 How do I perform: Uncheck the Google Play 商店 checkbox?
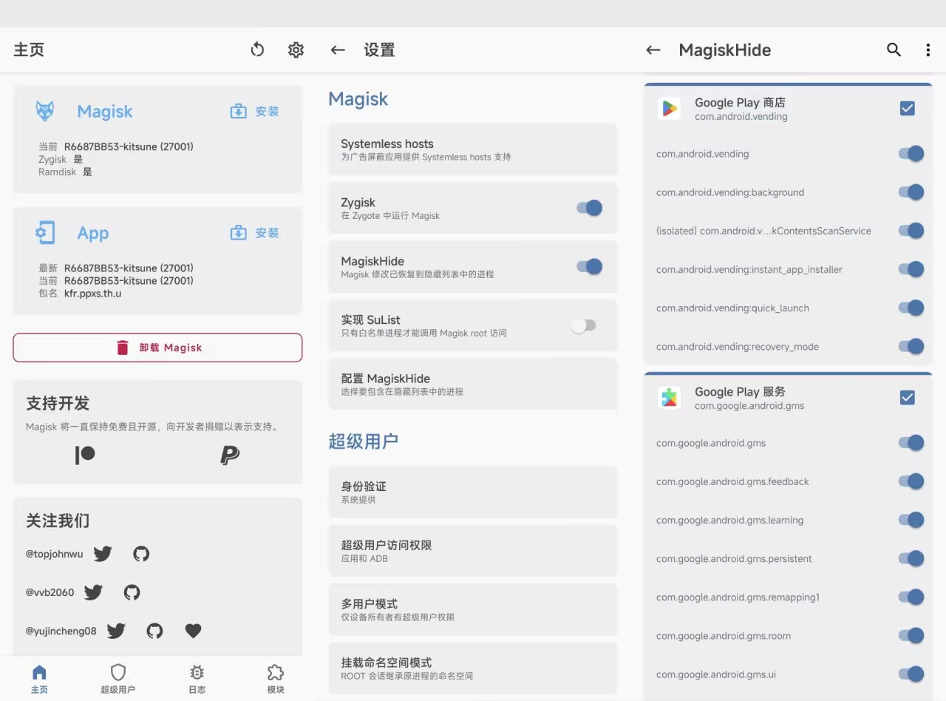(x=908, y=109)
